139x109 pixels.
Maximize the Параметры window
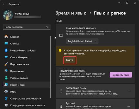127,3
